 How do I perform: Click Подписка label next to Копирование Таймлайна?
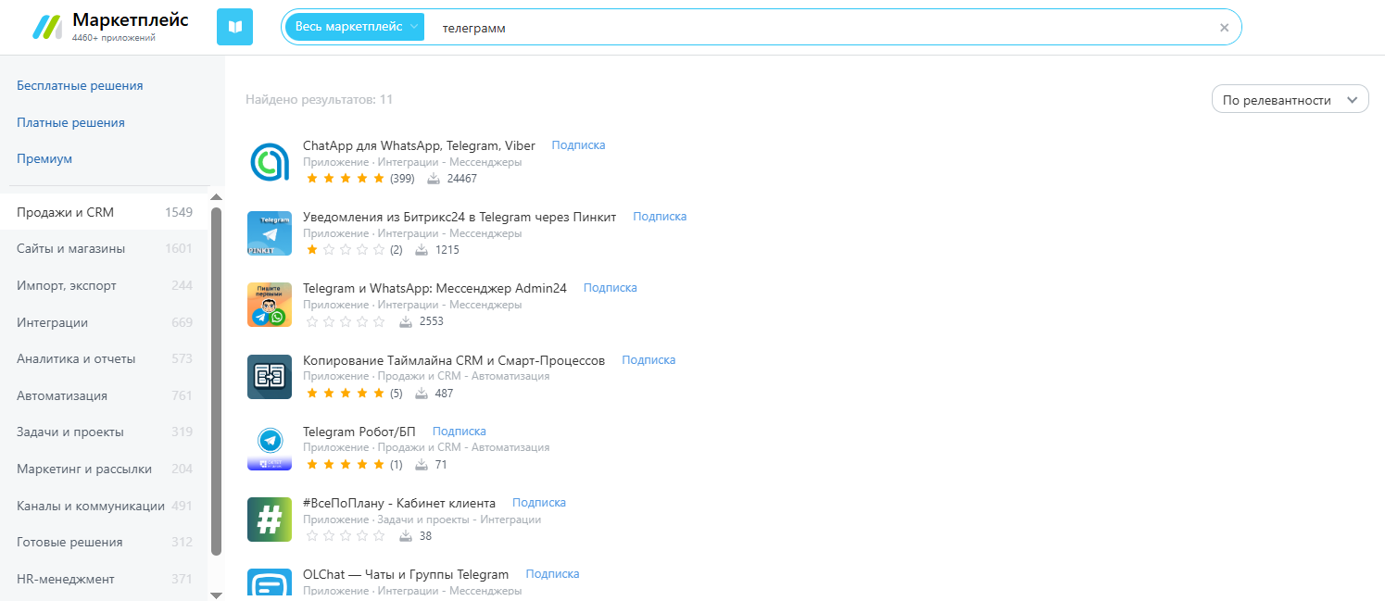(x=648, y=359)
